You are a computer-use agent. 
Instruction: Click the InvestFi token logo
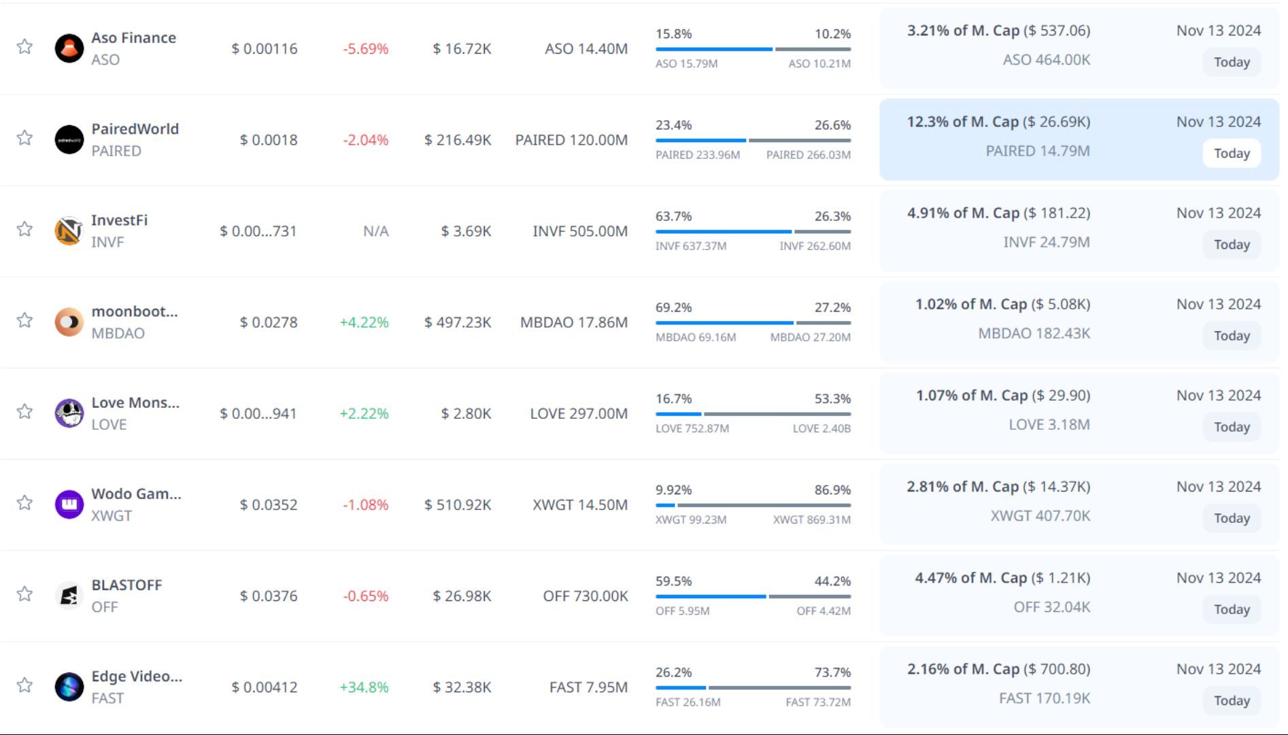(x=69, y=230)
